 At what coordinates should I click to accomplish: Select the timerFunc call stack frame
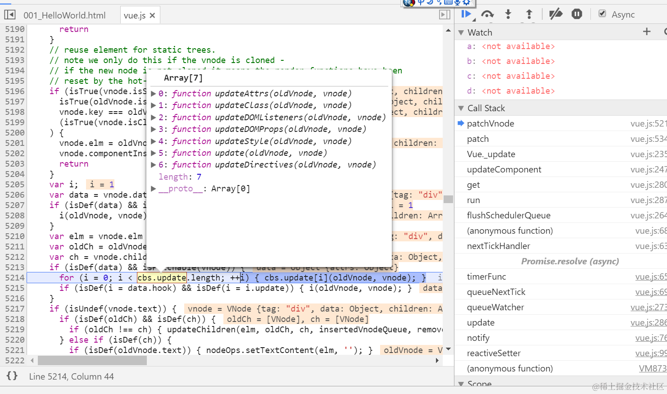(561, 276)
